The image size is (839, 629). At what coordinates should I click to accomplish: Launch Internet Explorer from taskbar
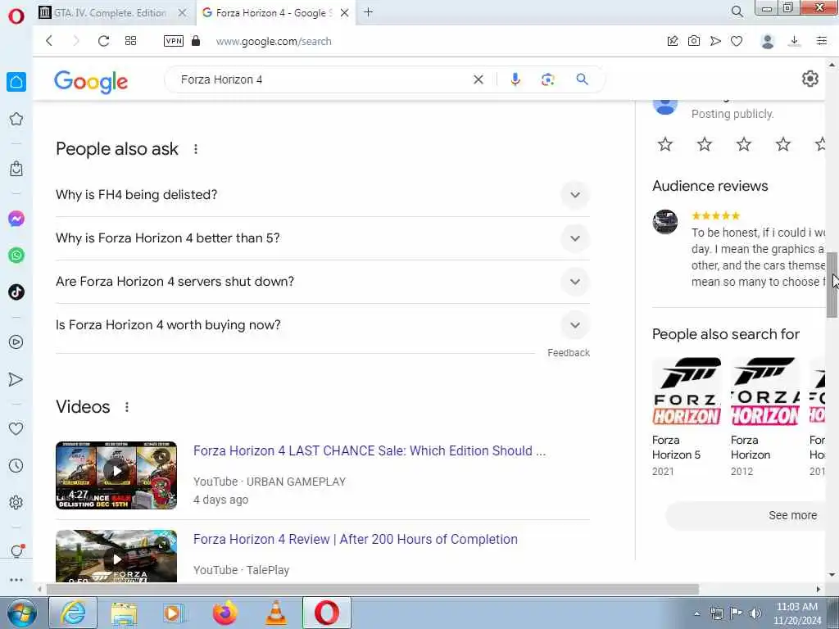(73, 613)
